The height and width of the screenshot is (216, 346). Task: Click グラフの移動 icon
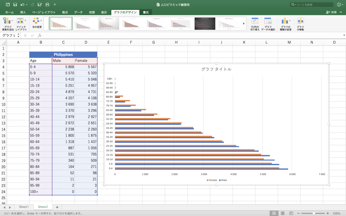pos(300,24)
